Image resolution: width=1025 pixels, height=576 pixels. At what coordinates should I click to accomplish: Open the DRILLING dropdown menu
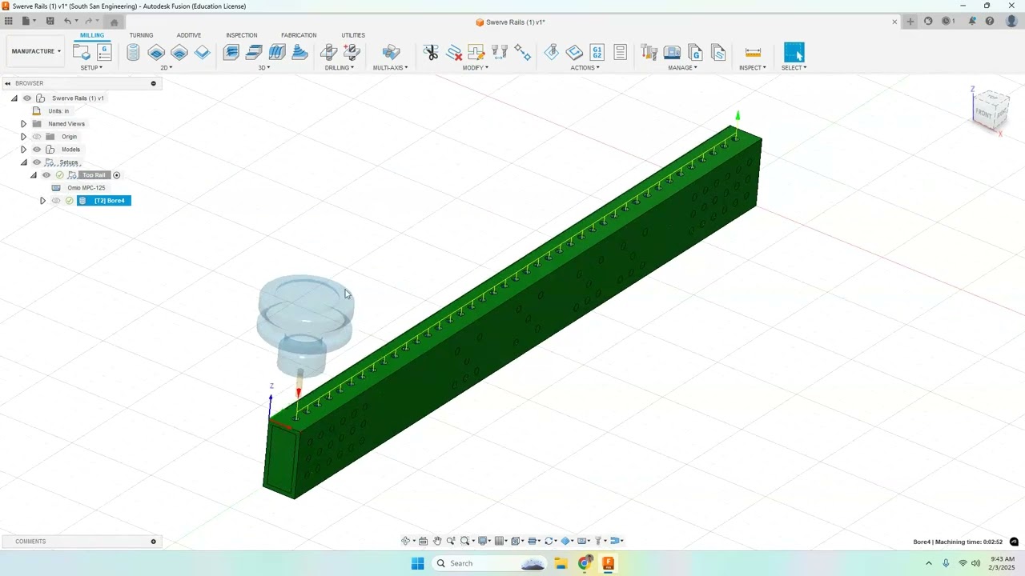[340, 68]
